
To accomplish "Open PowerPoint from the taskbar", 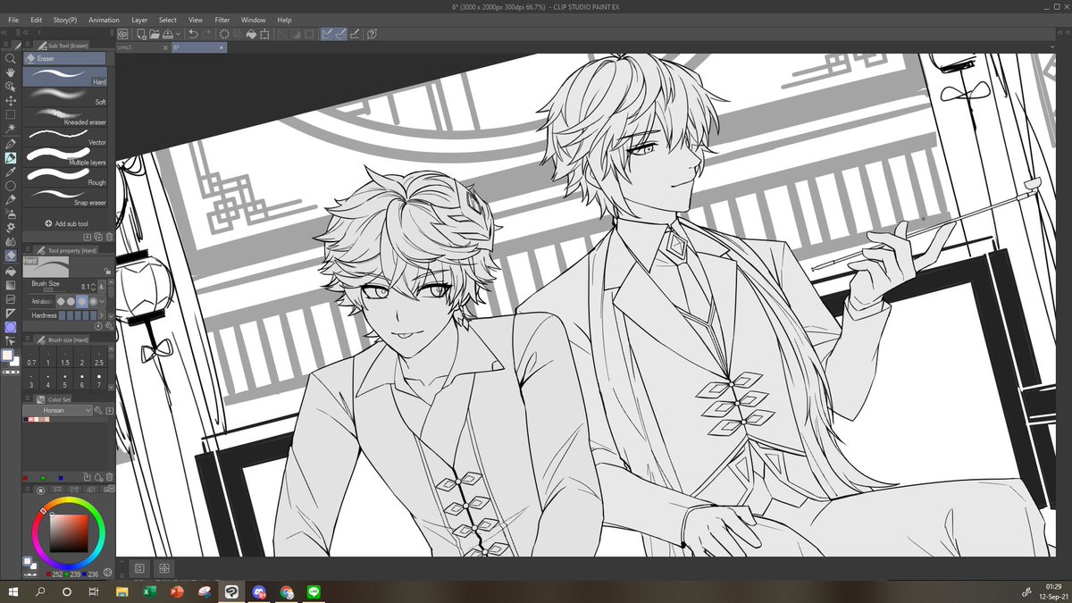I will tap(177, 591).
